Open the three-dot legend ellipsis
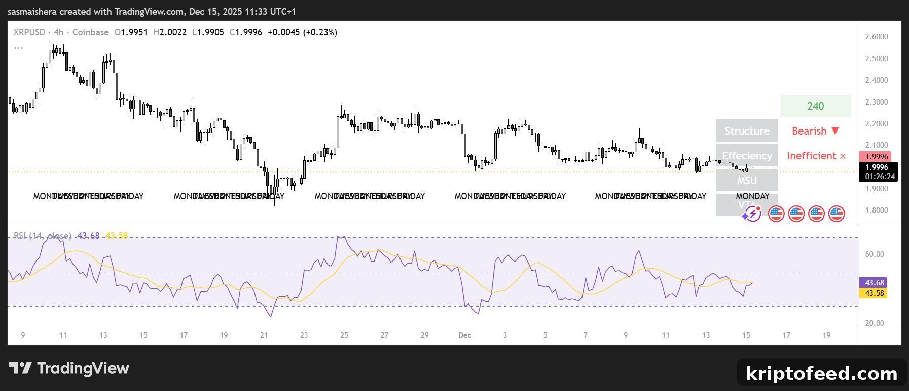 19,48
